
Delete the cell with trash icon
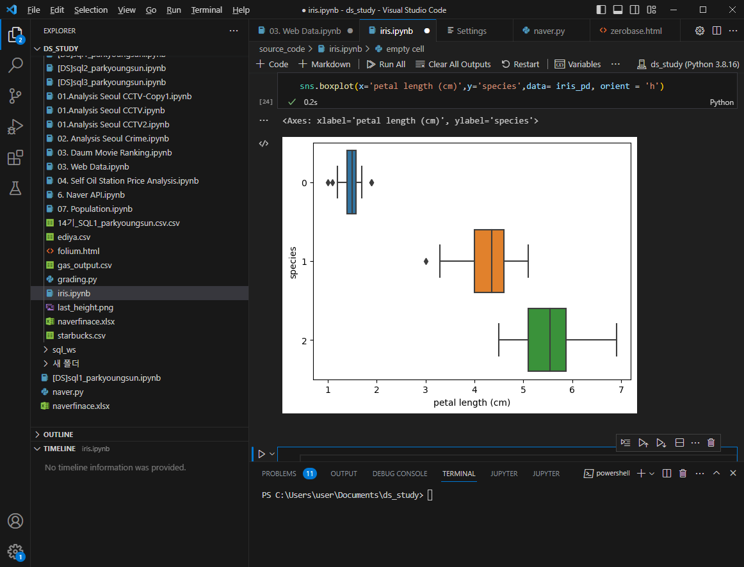[711, 443]
